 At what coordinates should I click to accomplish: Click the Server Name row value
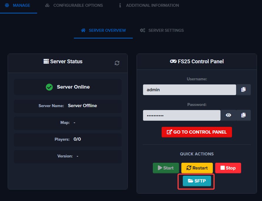click(82, 106)
